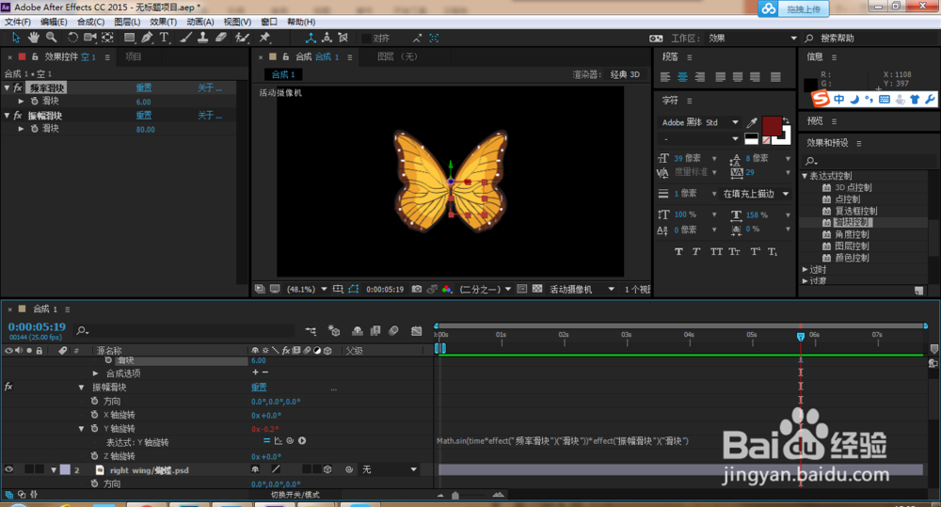
Task: Toggle the transparency grid icon in viewer
Action: 537,289
